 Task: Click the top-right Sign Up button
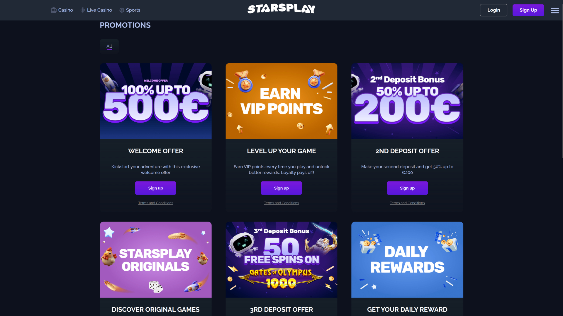528,10
